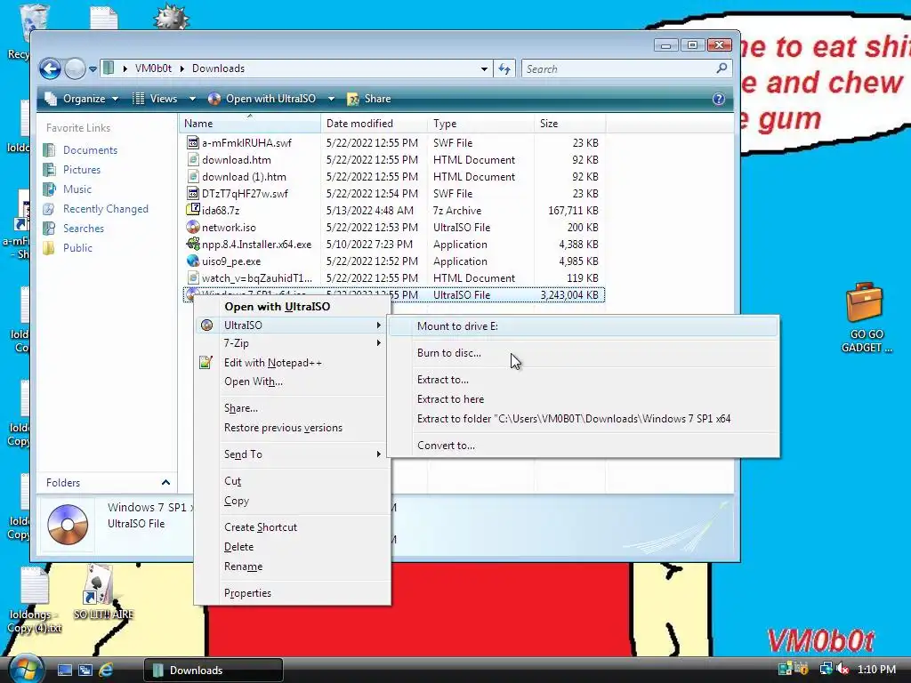
Task: Sort by Size column header
Action: pyautogui.click(x=569, y=123)
